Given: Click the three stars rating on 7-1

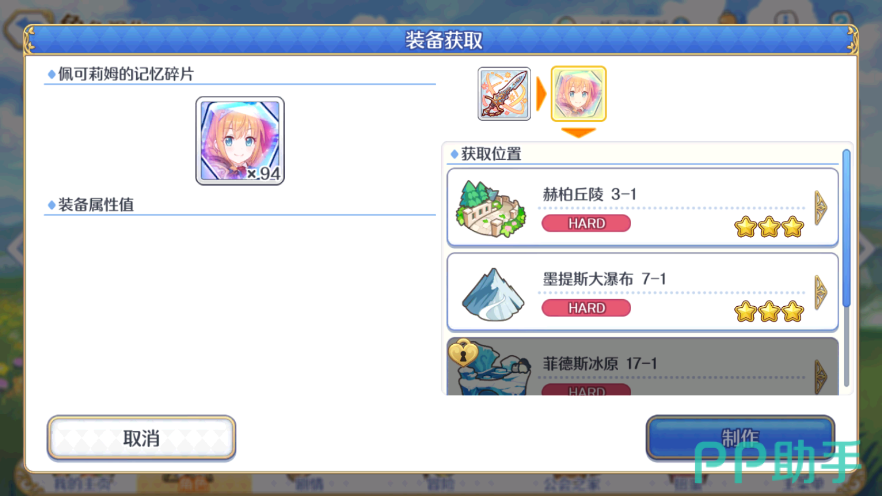Looking at the screenshot, I should [769, 312].
